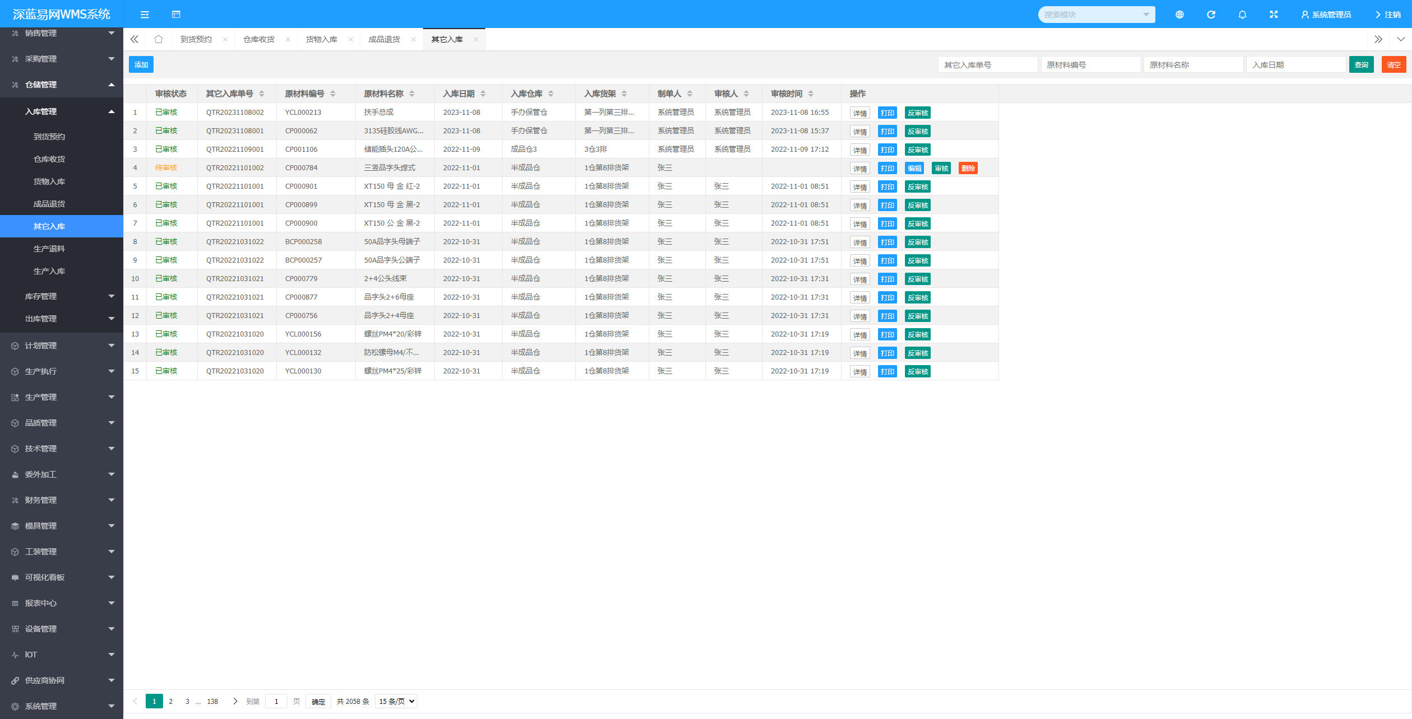Click the refresh icon in top bar
The height and width of the screenshot is (719, 1412).
click(x=1211, y=15)
